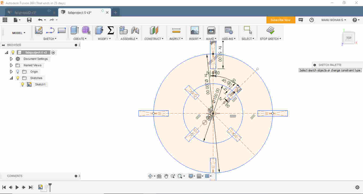Click the Subscribe Now button
The height and width of the screenshot is (194, 363).
[280, 20]
